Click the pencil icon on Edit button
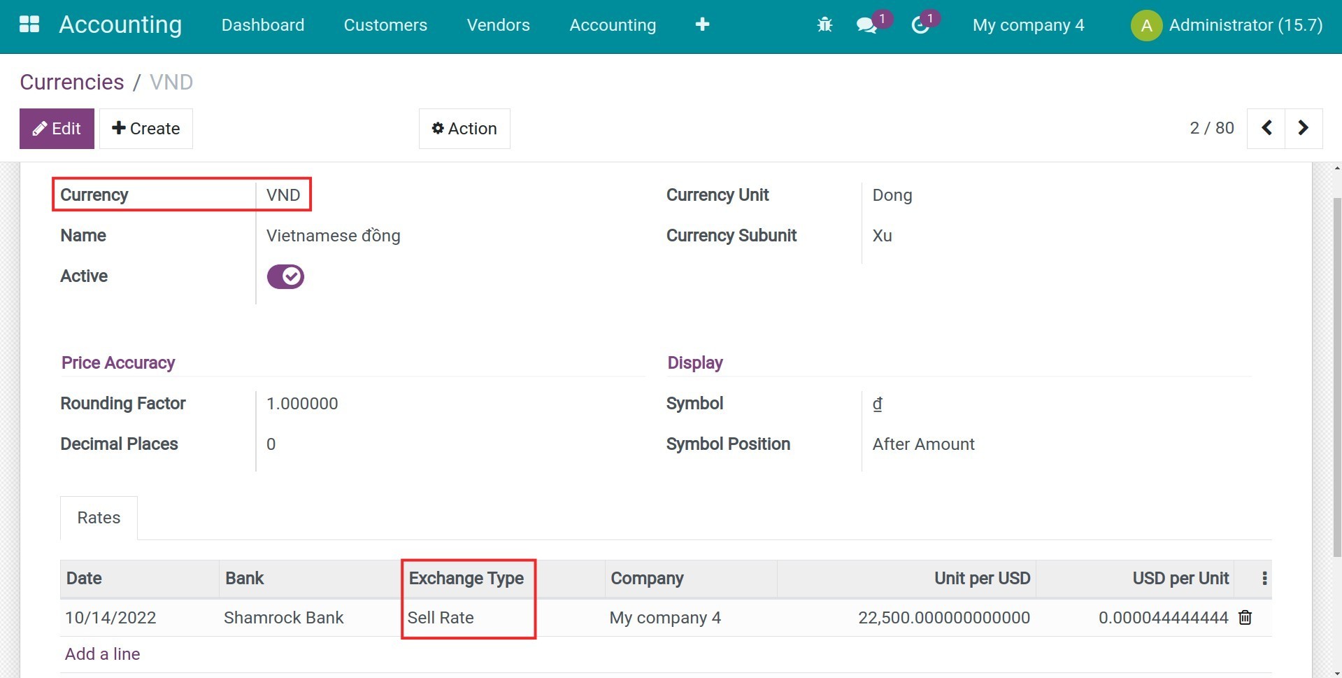Image resolution: width=1342 pixels, height=678 pixels. point(38,128)
